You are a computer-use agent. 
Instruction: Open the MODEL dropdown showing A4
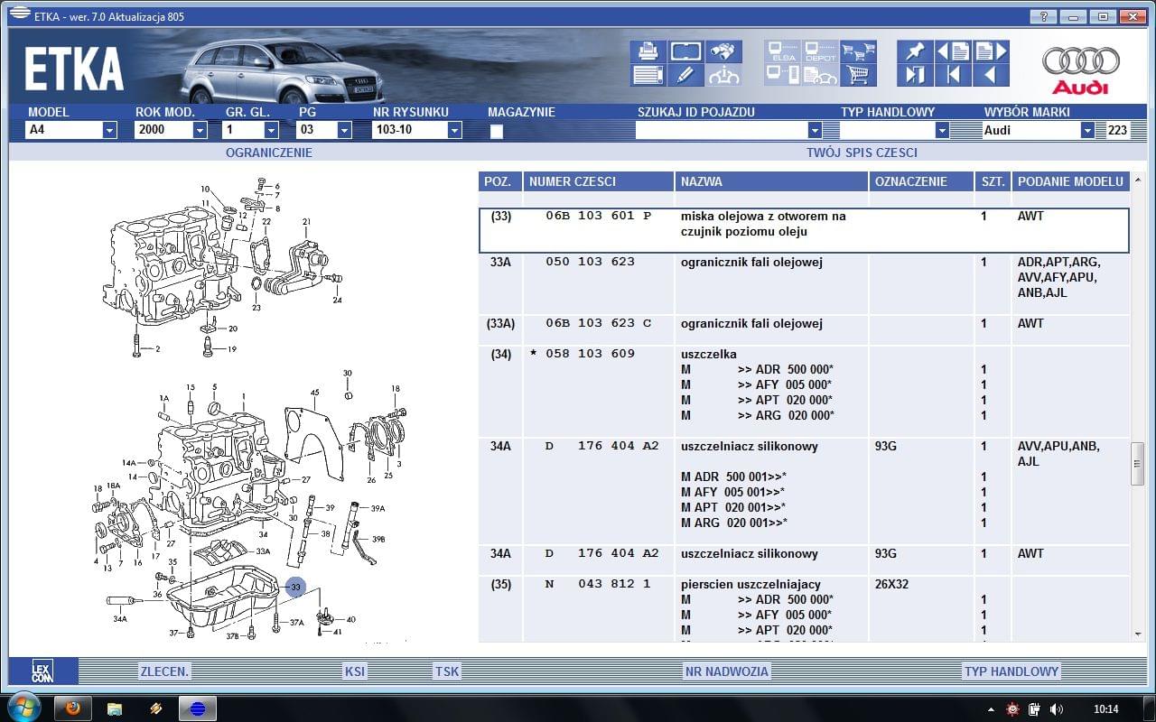pyautogui.click(x=71, y=130)
